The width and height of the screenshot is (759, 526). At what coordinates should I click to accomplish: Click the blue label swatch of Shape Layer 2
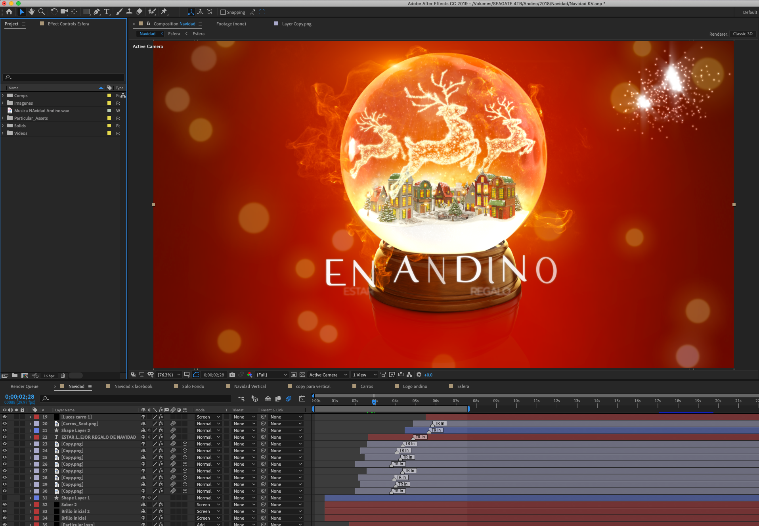pyautogui.click(x=36, y=430)
